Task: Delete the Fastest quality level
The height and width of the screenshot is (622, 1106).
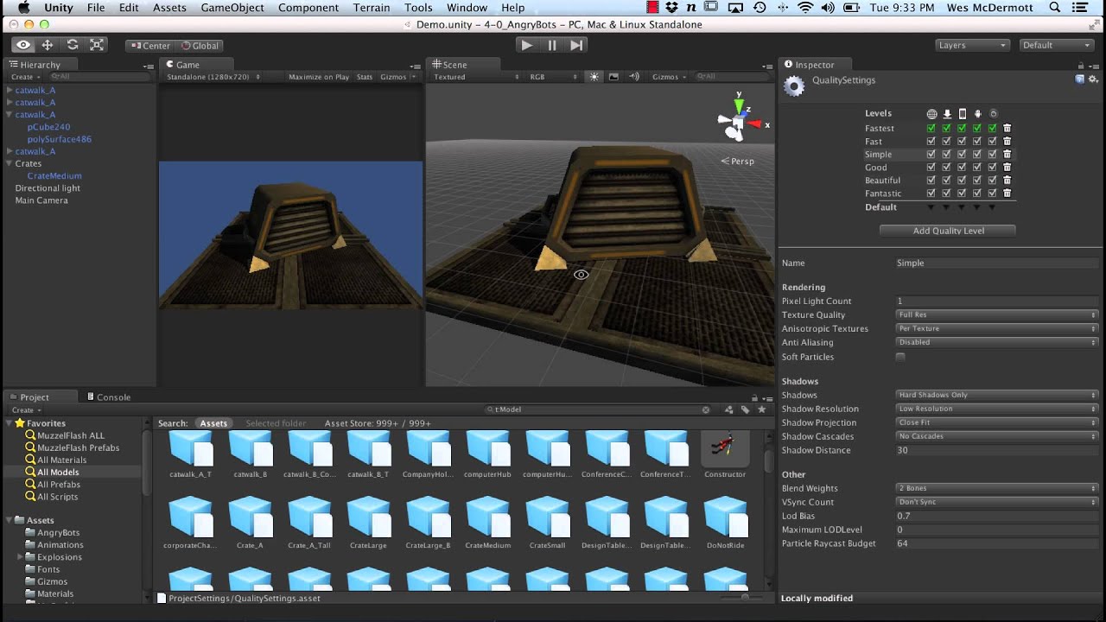Action: (x=1007, y=128)
